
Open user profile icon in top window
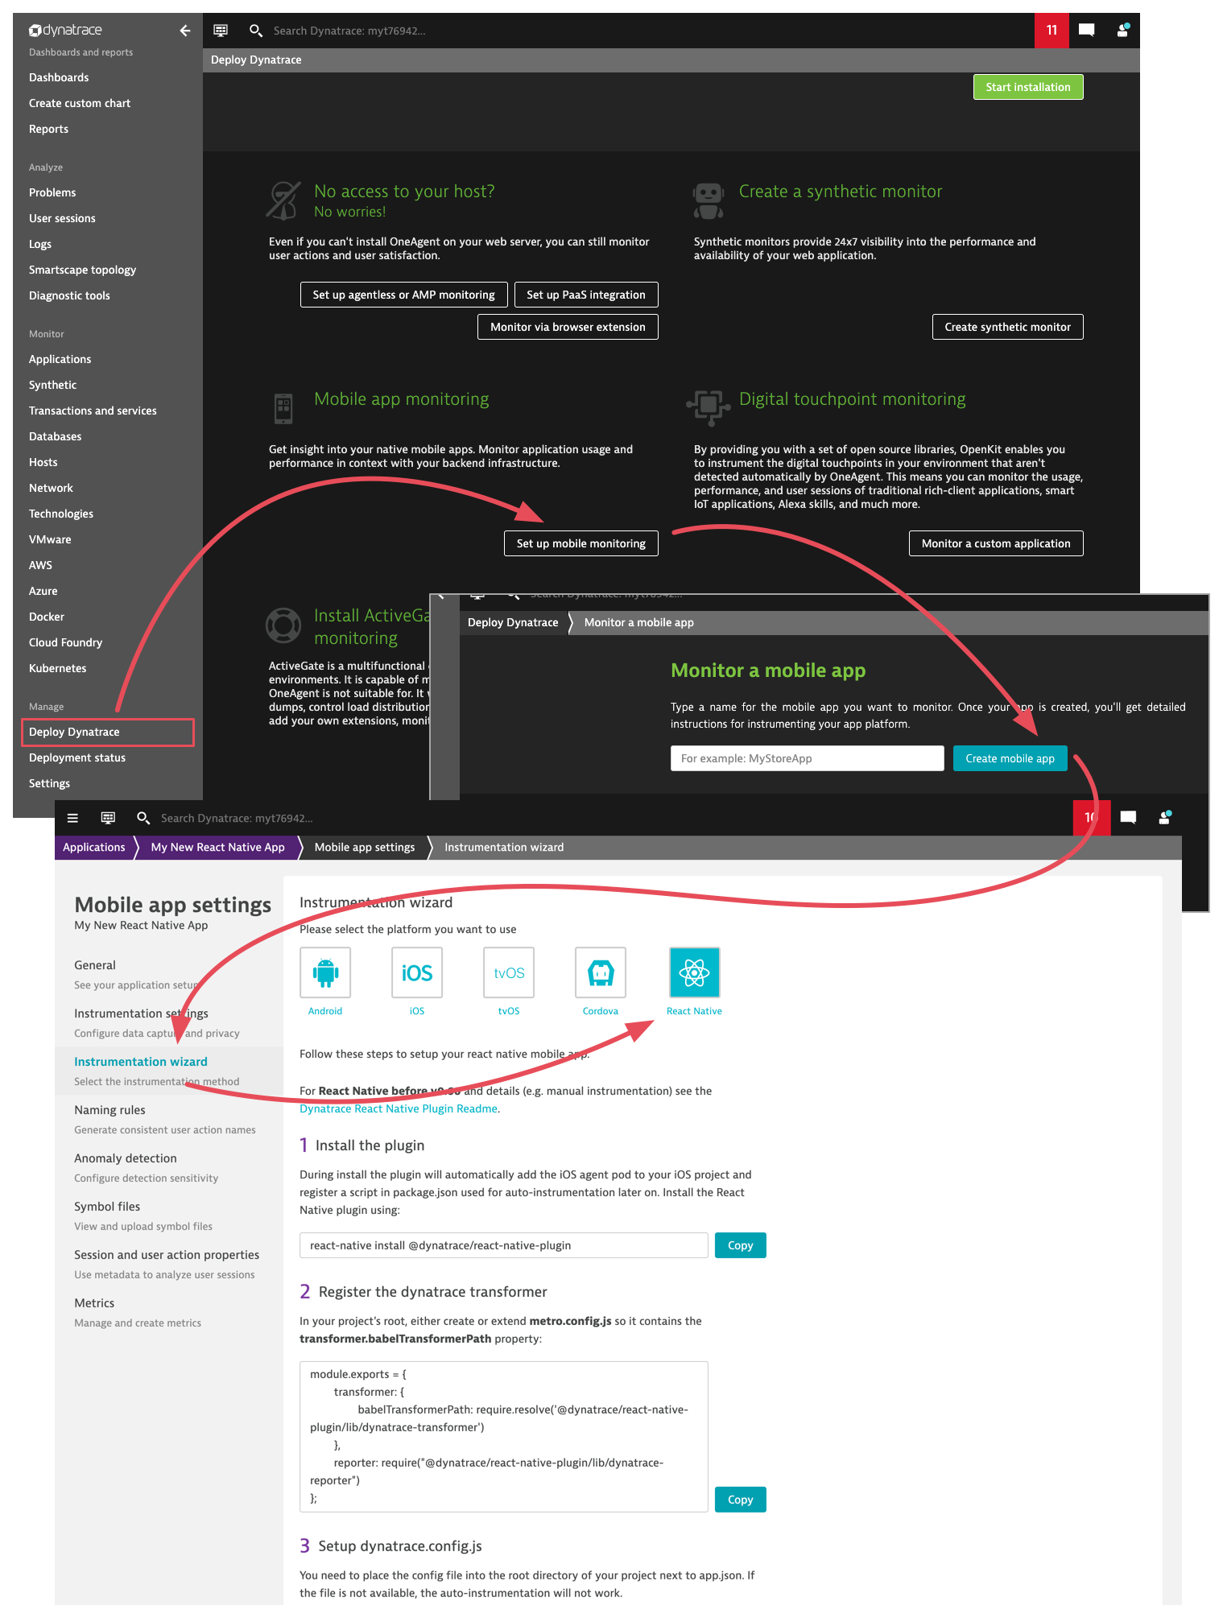click(x=1123, y=31)
